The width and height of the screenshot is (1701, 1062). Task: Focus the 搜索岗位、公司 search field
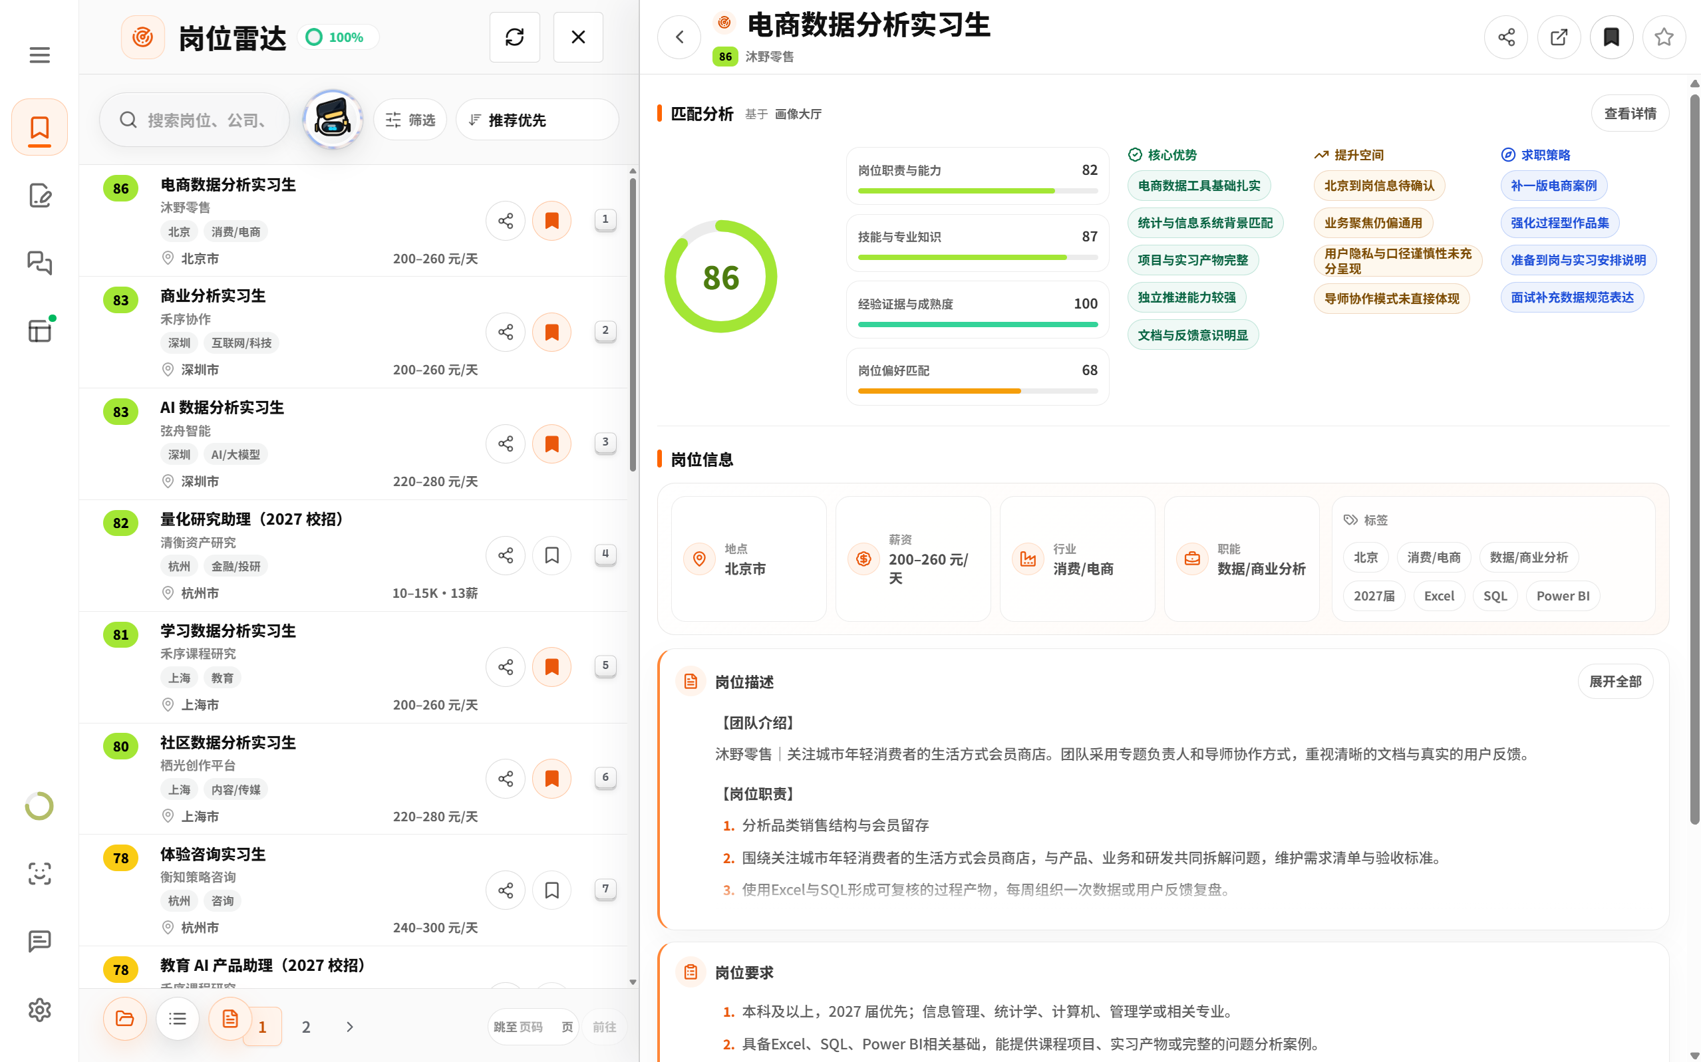tap(194, 120)
